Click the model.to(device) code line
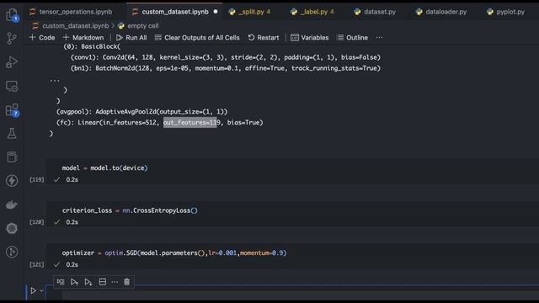The height and width of the screenshot is (303, 539). [x=104, y=168]
